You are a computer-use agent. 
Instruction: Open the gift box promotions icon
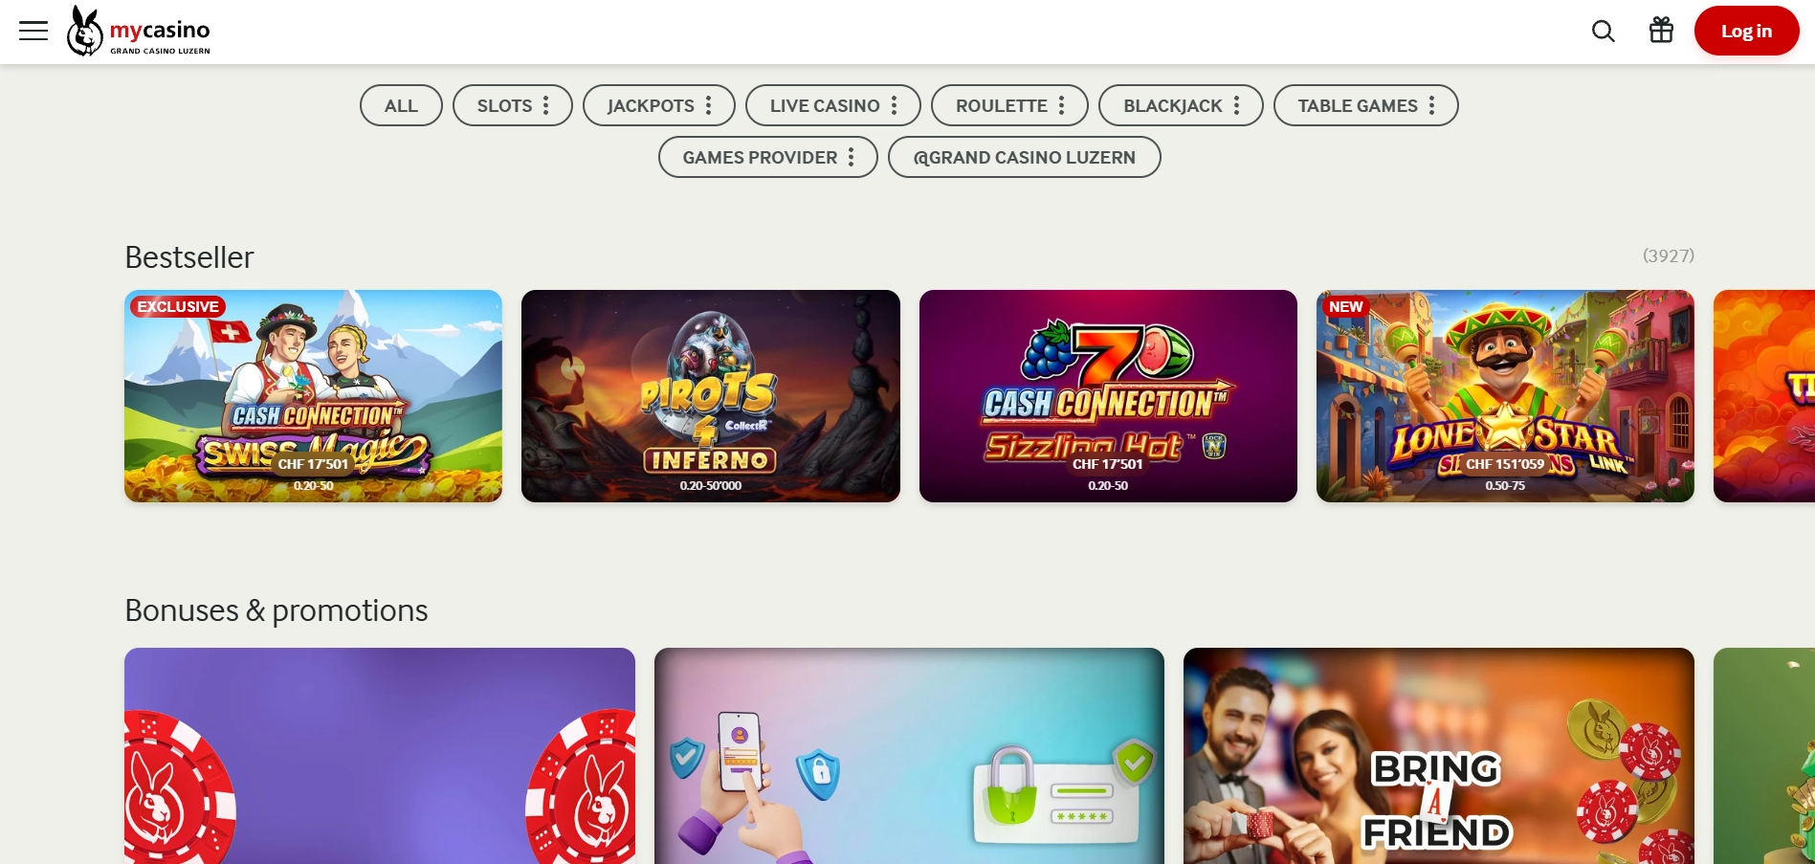1662,31
